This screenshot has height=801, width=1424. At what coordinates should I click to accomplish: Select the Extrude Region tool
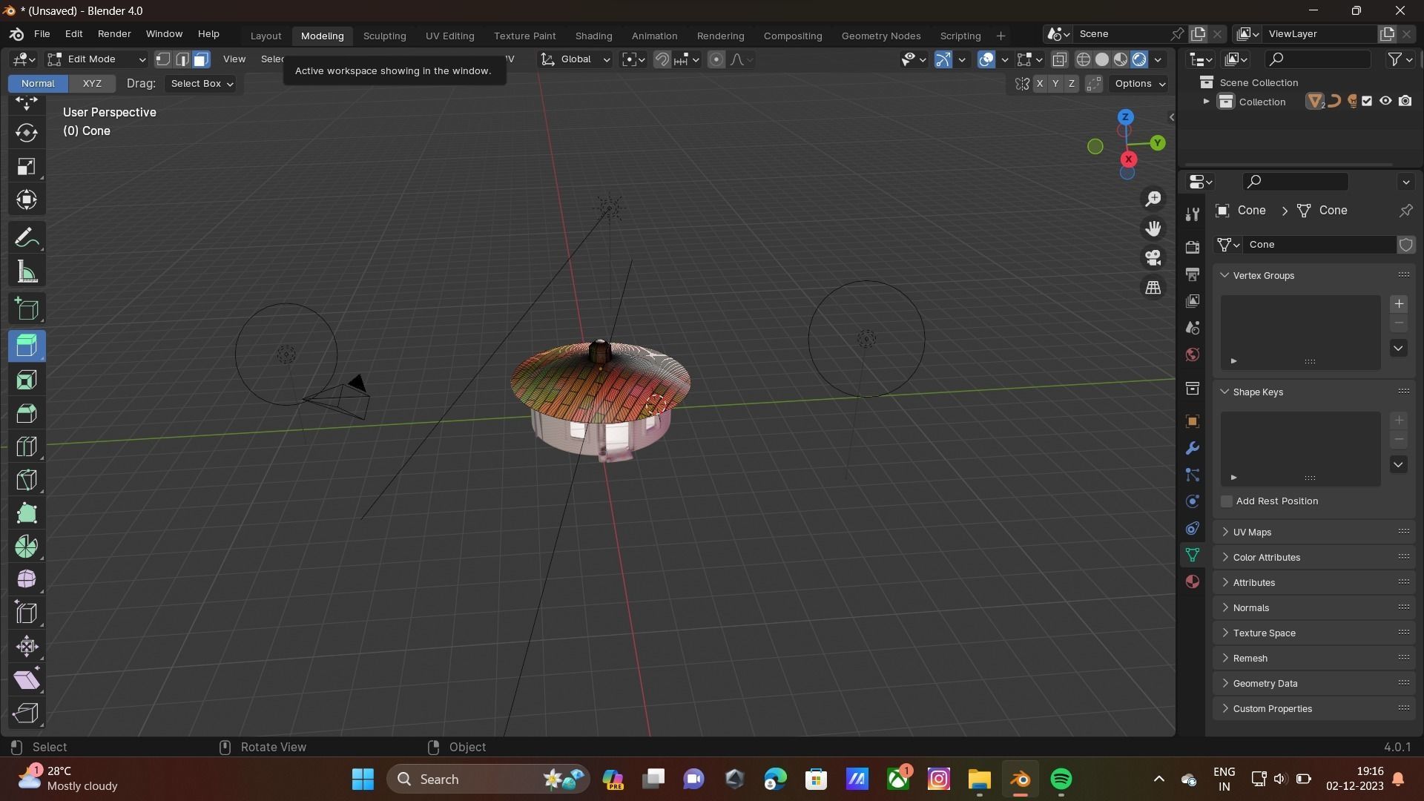click(27, 346)
